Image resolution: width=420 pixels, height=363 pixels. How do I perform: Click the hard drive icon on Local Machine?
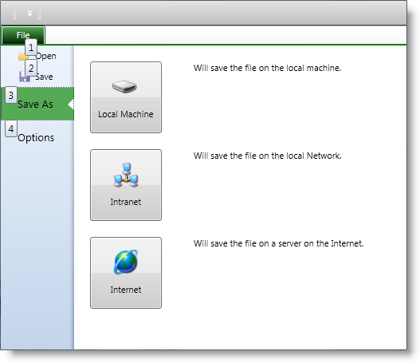pyautogui.click(x=124, y=86)
